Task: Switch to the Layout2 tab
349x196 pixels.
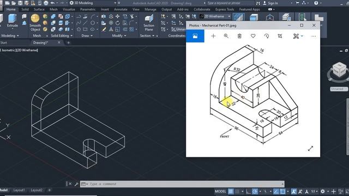Action: click(x=37, y=190)
